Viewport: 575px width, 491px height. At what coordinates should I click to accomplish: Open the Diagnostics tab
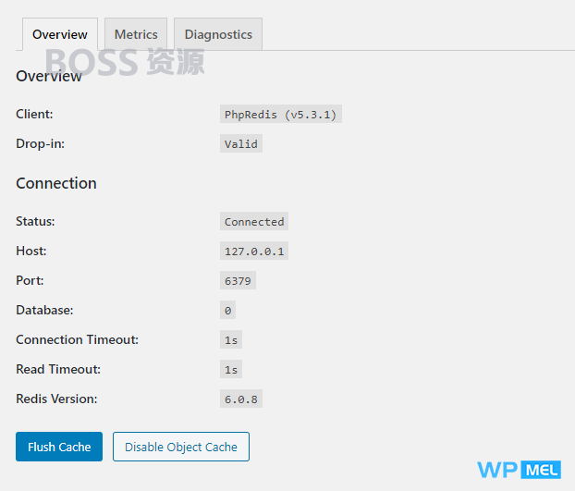click(x=218, y=34)
